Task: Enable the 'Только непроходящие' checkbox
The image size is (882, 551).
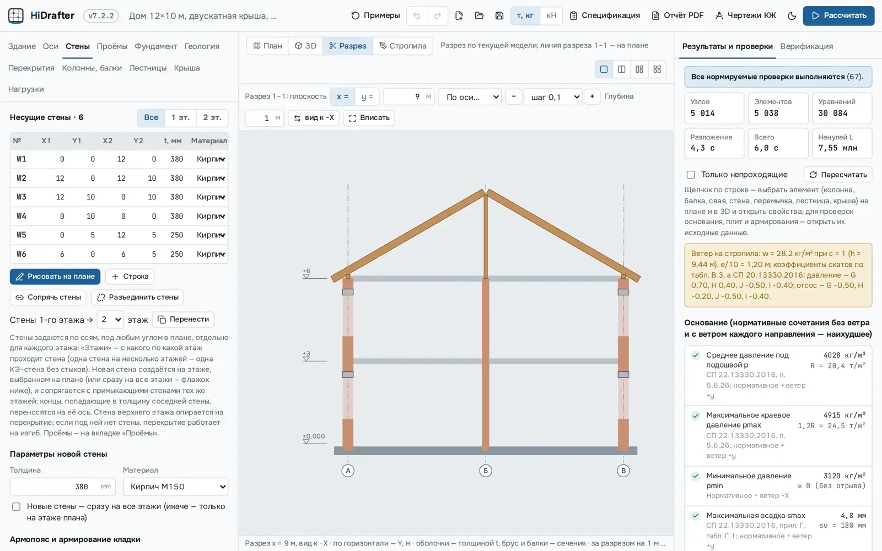Action: (x=691, y=175)
